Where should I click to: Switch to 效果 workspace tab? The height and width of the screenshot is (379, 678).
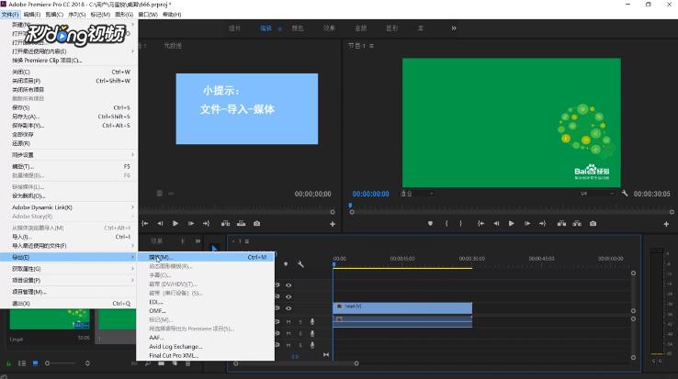point(329,28)
